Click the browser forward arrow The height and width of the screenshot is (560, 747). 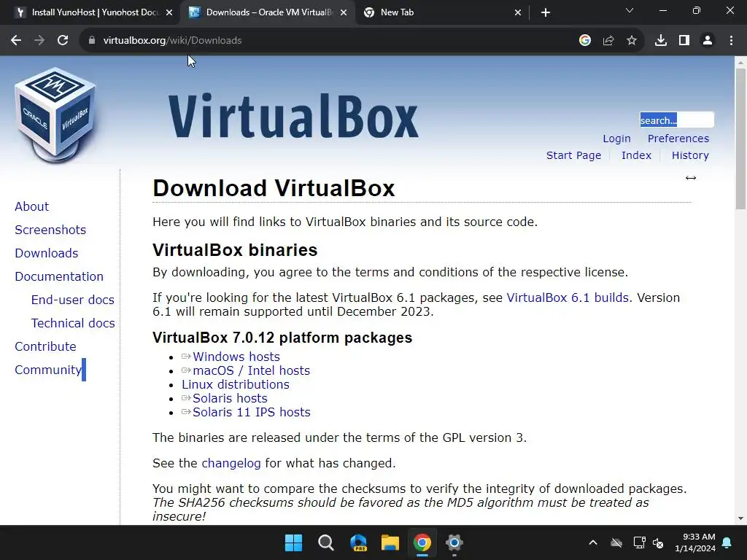39,41
